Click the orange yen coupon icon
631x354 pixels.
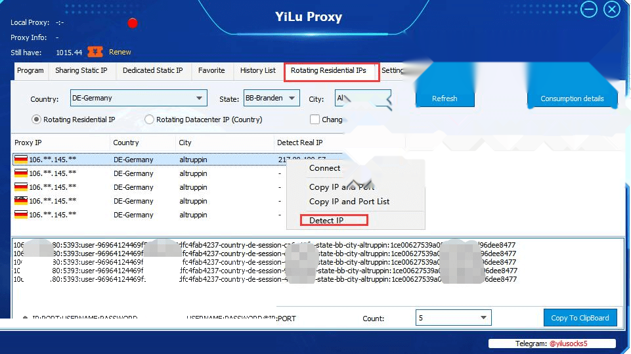[x=95, y=52]
